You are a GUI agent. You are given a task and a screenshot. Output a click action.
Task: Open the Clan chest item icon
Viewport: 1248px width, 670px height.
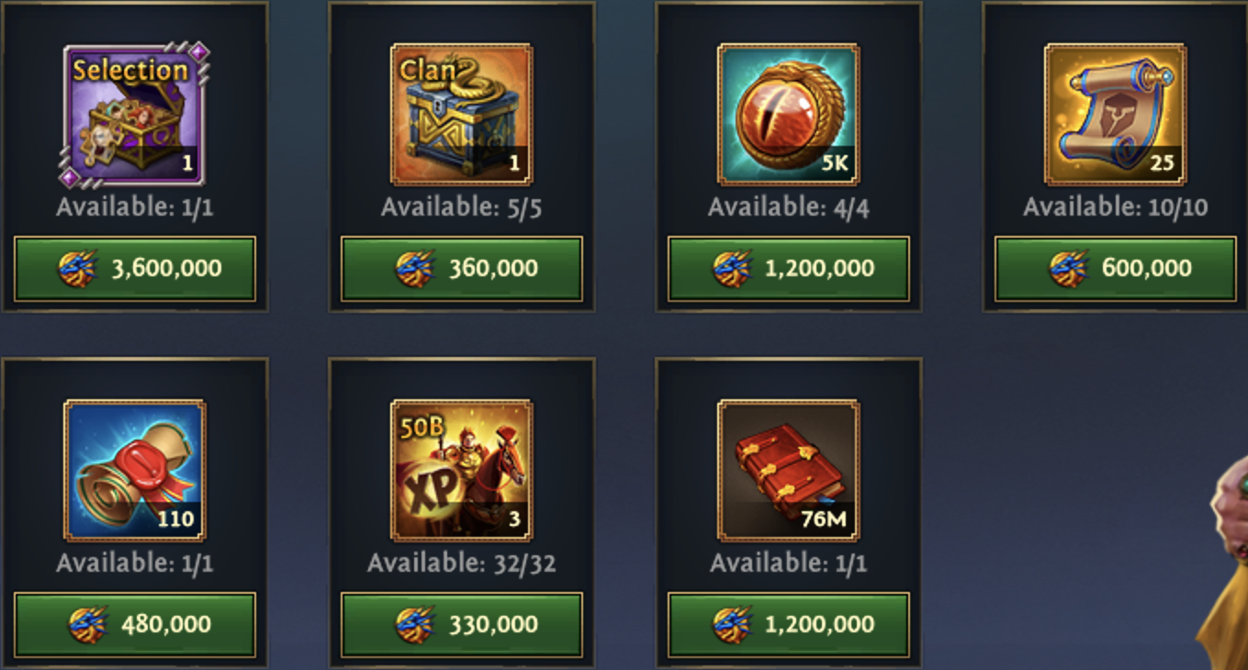click(x=462, y=115)
